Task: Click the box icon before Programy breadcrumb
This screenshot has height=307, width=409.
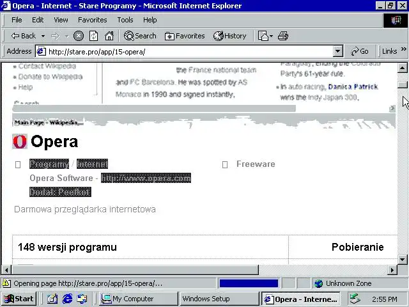Action: click(x=18, y=165)
